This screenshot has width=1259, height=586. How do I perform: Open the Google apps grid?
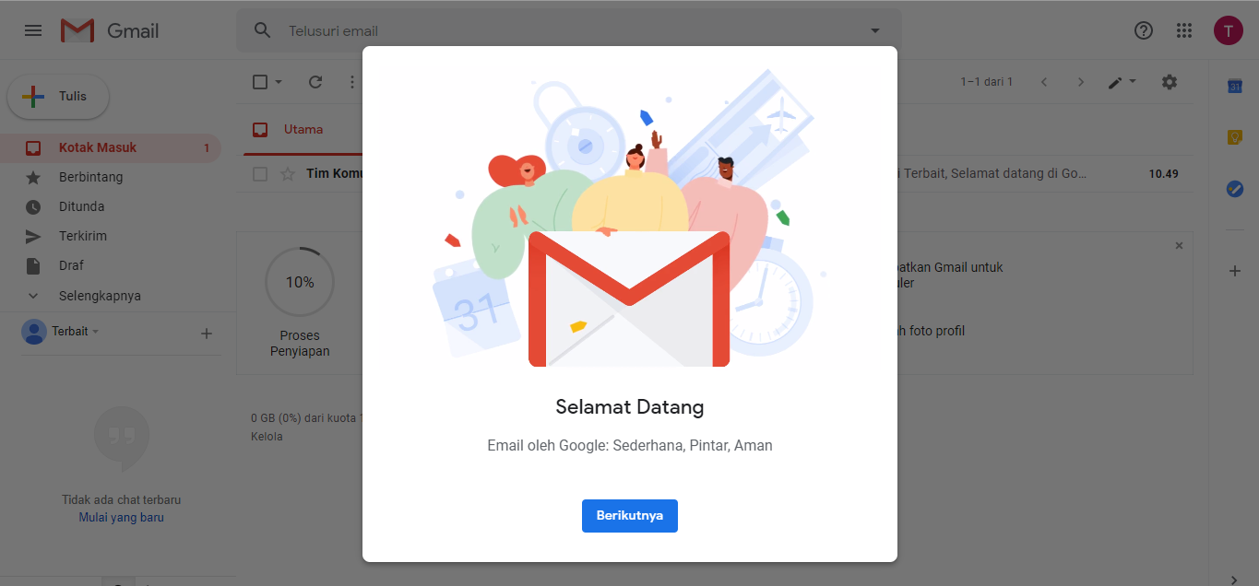[x=1185, y=30]
